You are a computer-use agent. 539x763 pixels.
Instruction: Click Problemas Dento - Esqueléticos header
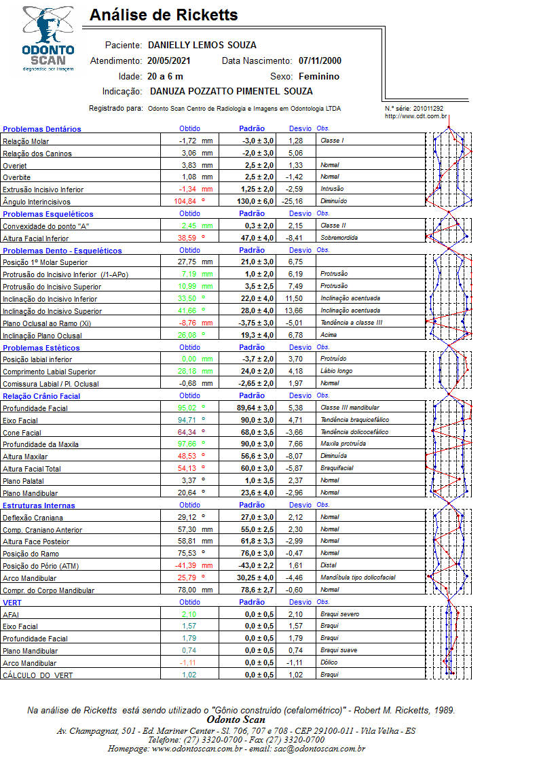62,251
